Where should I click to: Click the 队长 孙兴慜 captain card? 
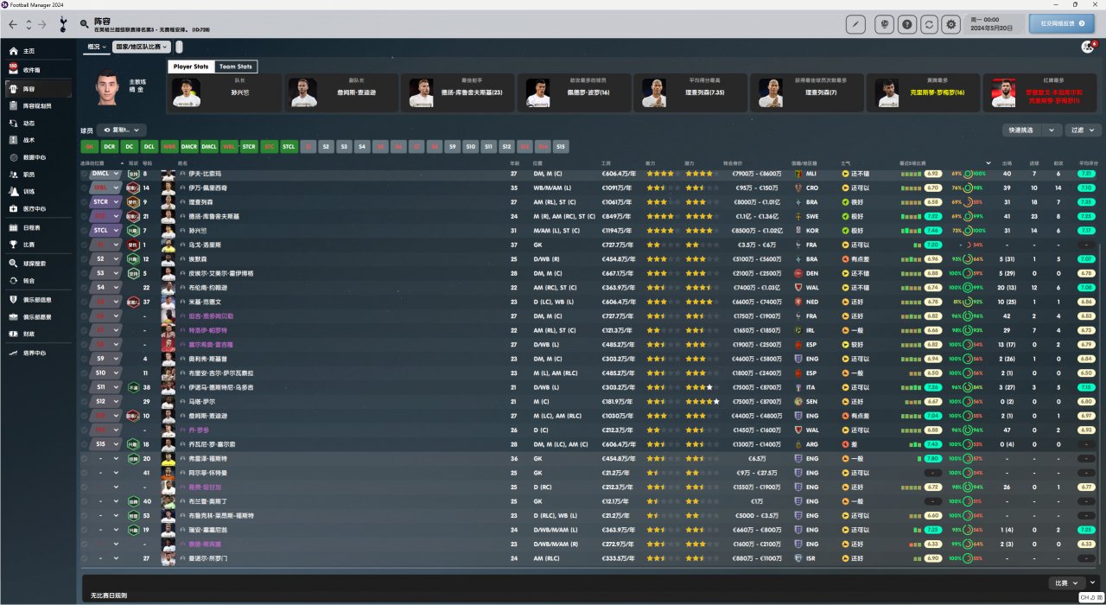(x=224, y=92)
